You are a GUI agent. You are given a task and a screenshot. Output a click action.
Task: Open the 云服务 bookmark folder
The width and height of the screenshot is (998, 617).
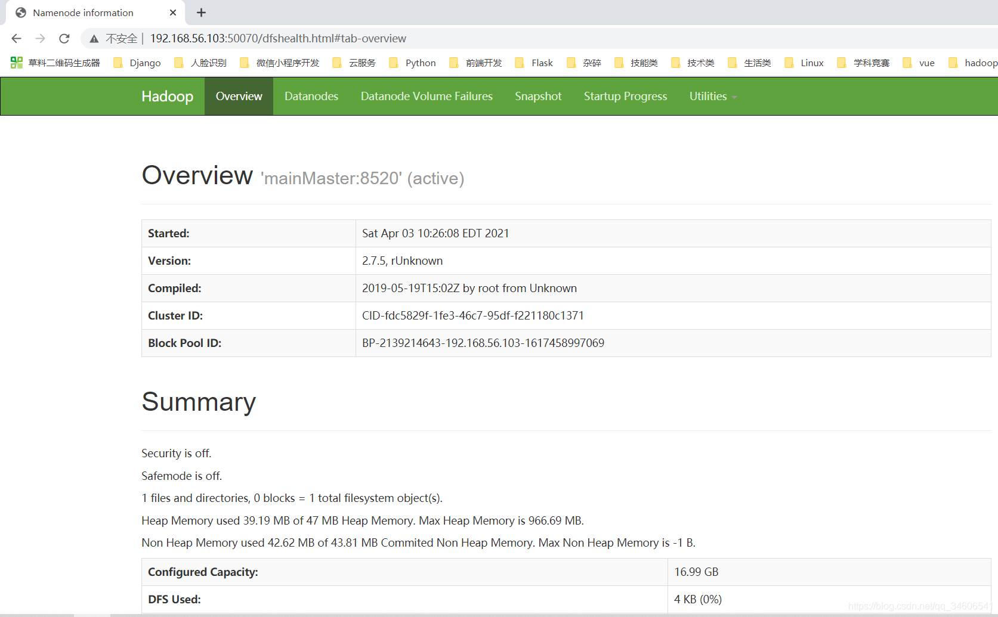coord(354,63)
